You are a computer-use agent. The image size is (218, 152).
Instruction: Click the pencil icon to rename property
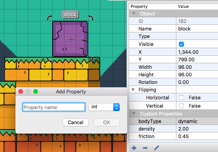click(156, 148)
